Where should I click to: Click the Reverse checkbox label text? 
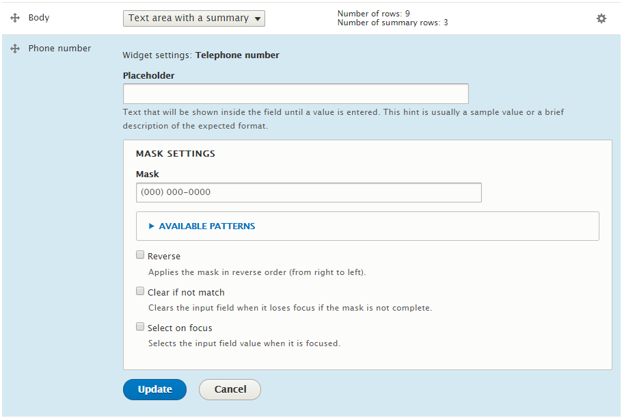[164, 257]
